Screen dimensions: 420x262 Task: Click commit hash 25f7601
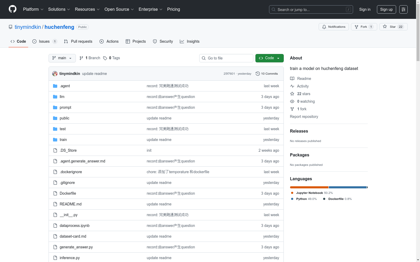click(x=229, y=74)
